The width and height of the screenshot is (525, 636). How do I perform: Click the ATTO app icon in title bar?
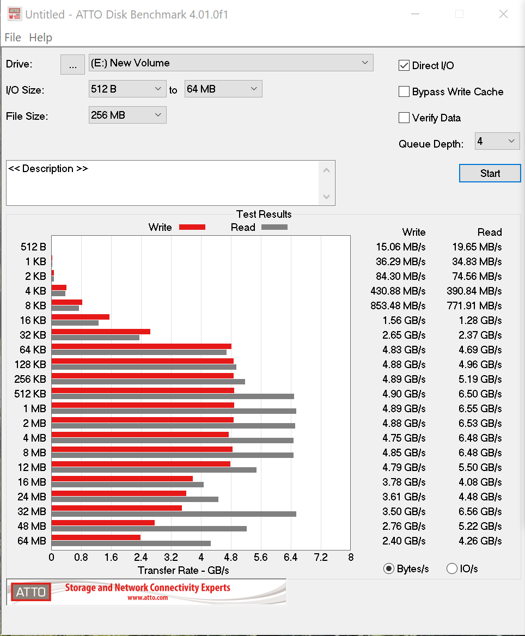pos(14,14)
